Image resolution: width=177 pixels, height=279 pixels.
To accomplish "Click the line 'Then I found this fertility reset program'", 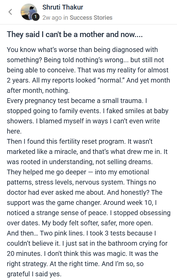I will click(80, 142).
